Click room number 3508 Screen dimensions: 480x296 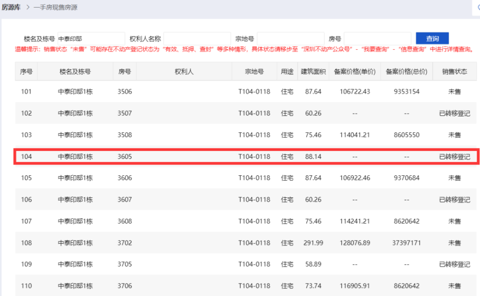click(125, 135)
